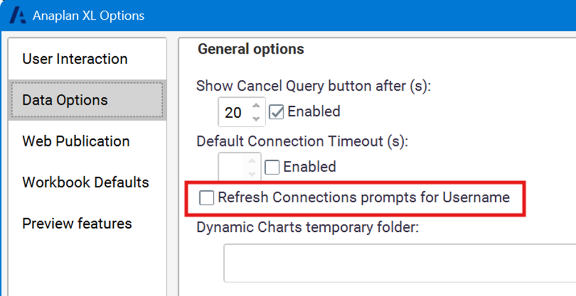
Task: Click the Default Connection Timeout value field
Action: pos(232,167)
